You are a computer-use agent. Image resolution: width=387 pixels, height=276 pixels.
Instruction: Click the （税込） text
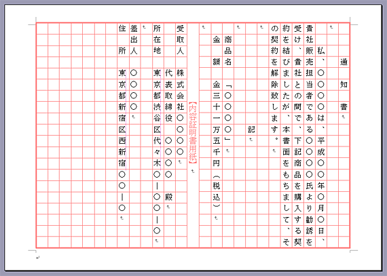click(217, 191)
